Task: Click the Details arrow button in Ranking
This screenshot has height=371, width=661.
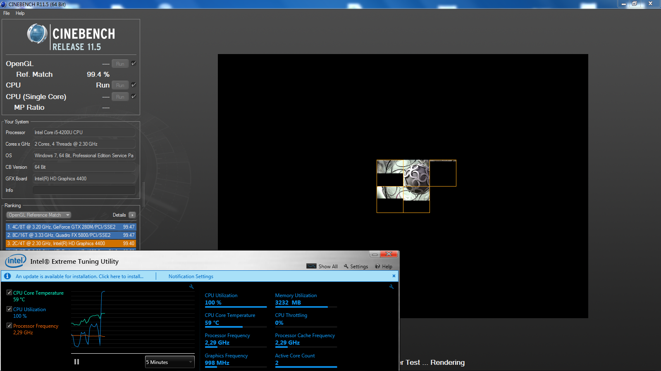Action: point(132,215)
